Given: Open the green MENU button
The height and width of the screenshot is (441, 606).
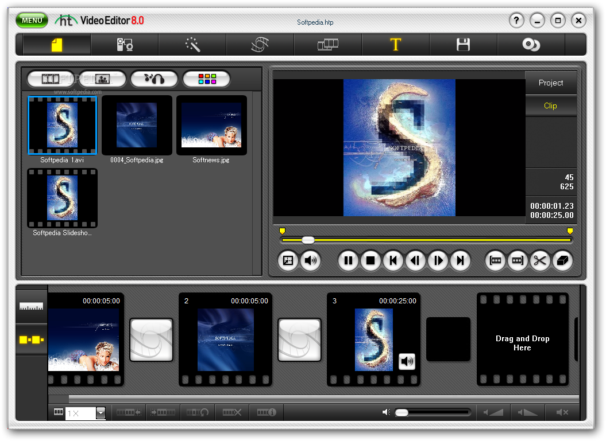Looking at the screenshot, I should pyautogui.click(x=32, y=21).
